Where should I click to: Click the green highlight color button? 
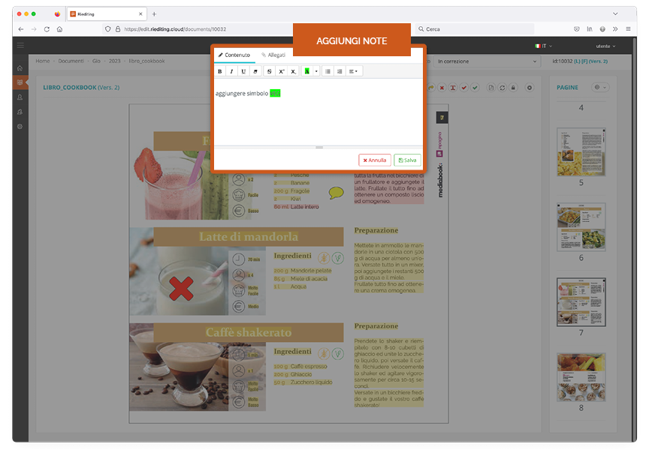click(x=307, y=71)
